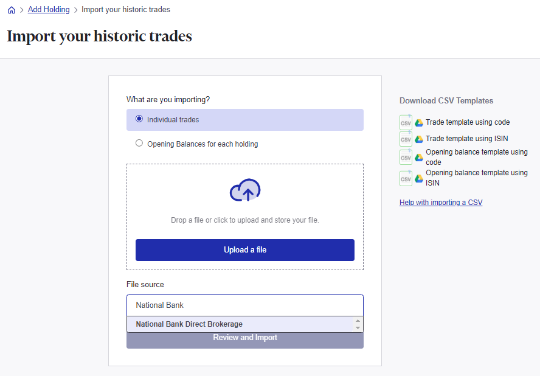Open the Help with importing a CSV link

(x=440, y=202)
